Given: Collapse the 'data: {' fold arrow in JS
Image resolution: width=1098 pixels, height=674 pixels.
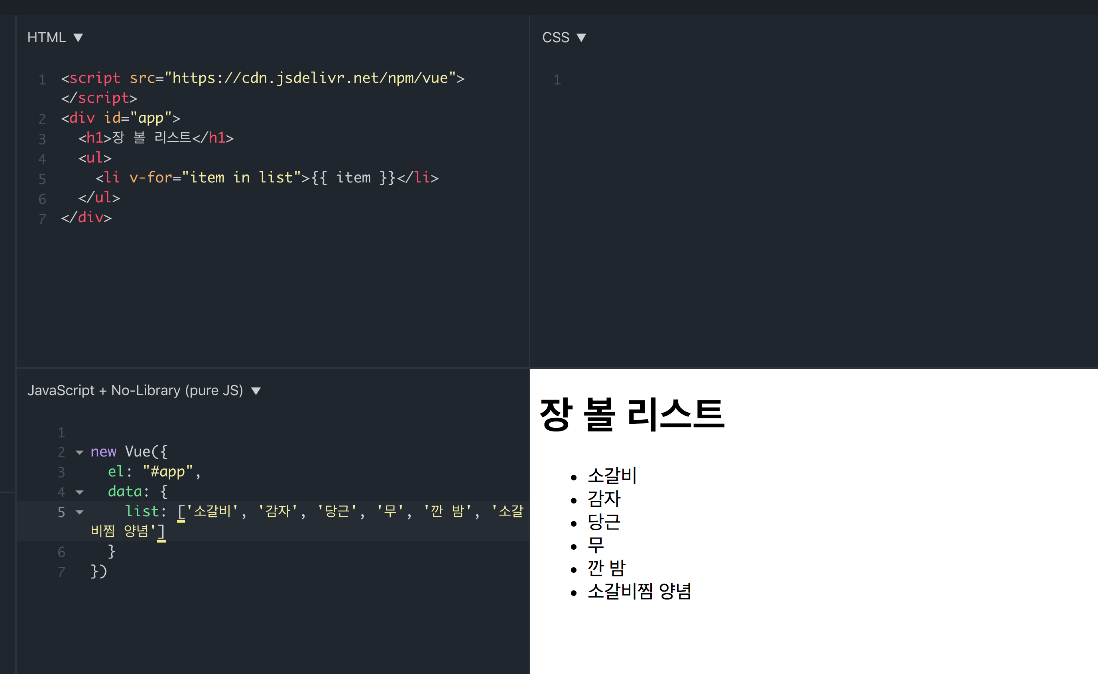Looking at the screenshot, I should [79, 492].
